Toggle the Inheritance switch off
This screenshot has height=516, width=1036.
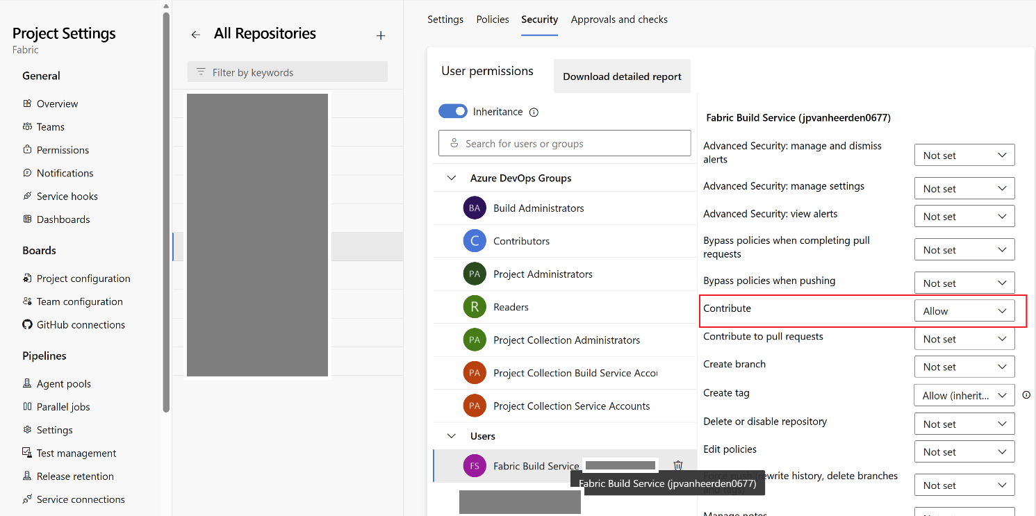[453, 111]
